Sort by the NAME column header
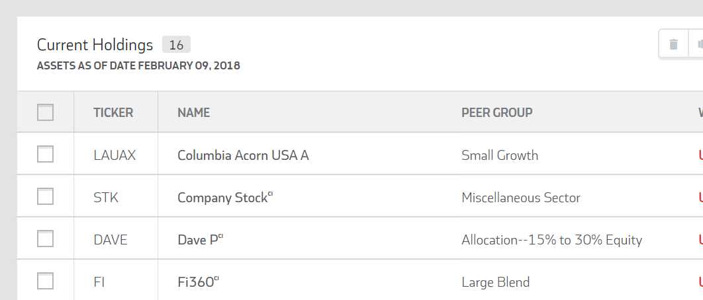703x300 pixels. 193,113
